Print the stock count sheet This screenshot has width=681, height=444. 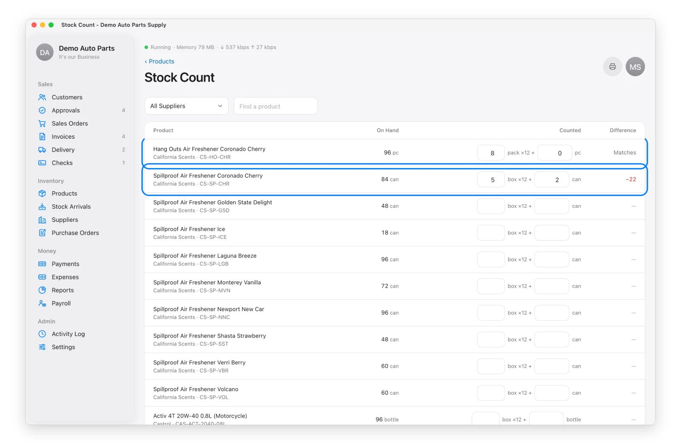[x=612, y=67]
